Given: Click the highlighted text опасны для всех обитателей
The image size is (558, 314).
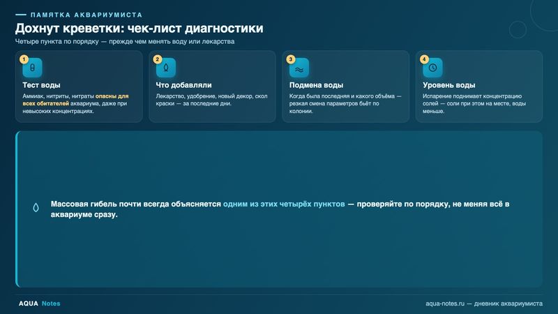Looking at the screenshot, I should pos(75,100).
